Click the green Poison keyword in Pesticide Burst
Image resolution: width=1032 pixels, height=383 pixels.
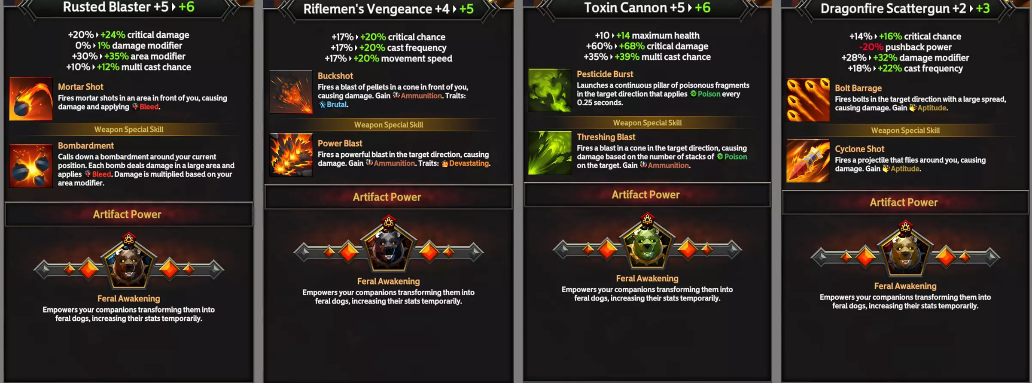[x=709, y=94]
